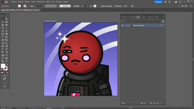The width and height of the screenshot is (194, 109).
Task: Select the Selection tool arrow
Action: (3, 19)
